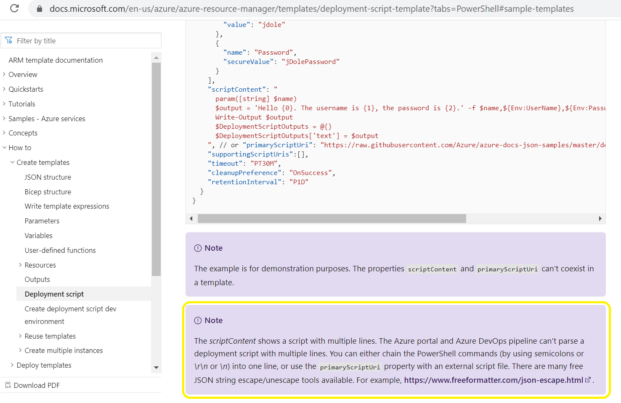Open Parameters article
Viewport: 621px width, 403px height.
pos(42,221)
